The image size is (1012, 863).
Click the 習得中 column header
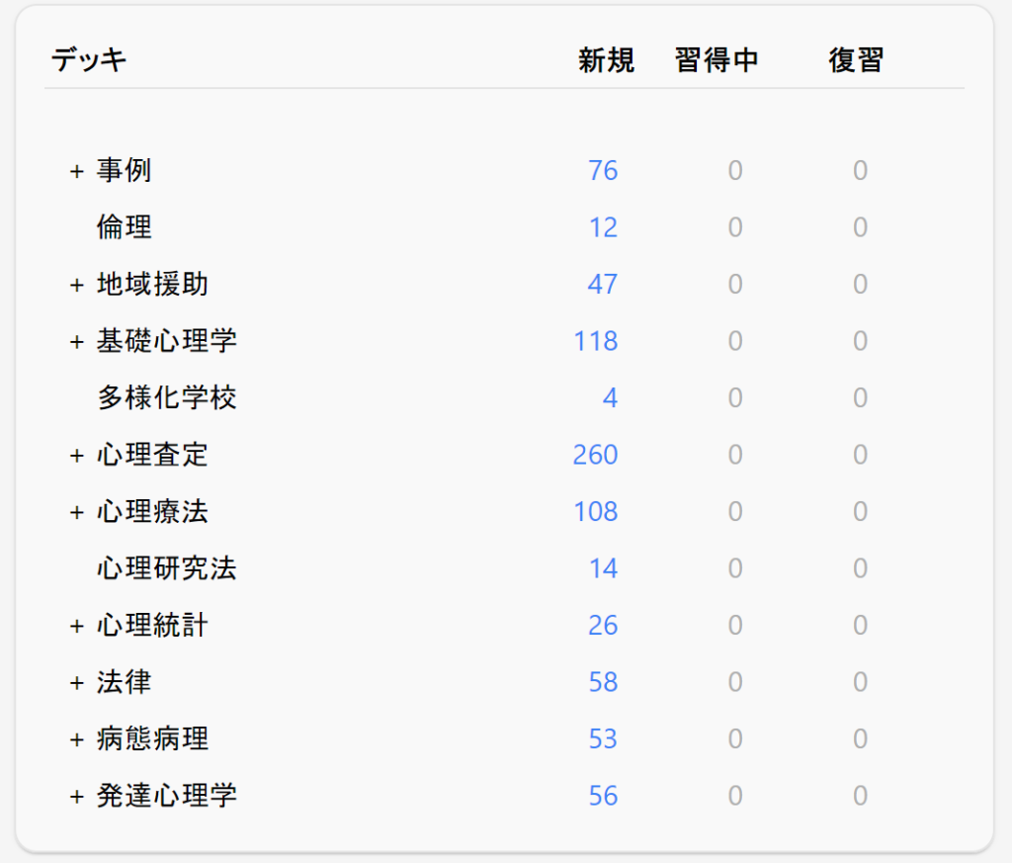click(x=717, y=60)
